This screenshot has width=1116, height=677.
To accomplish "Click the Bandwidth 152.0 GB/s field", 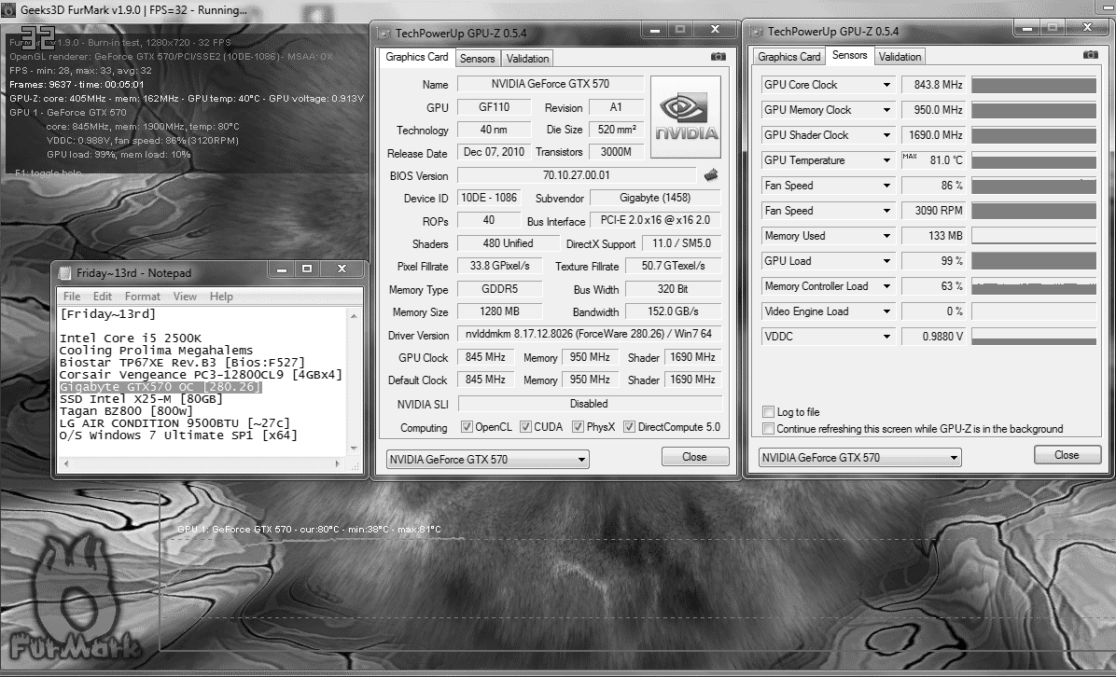I will [673, 311].
